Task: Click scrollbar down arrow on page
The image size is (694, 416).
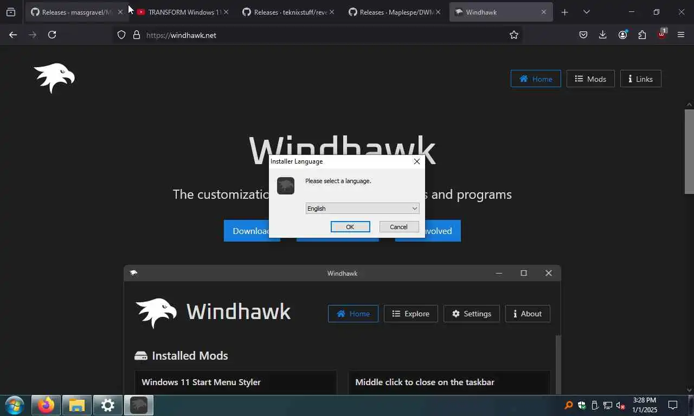Action: tap(689, 390)
